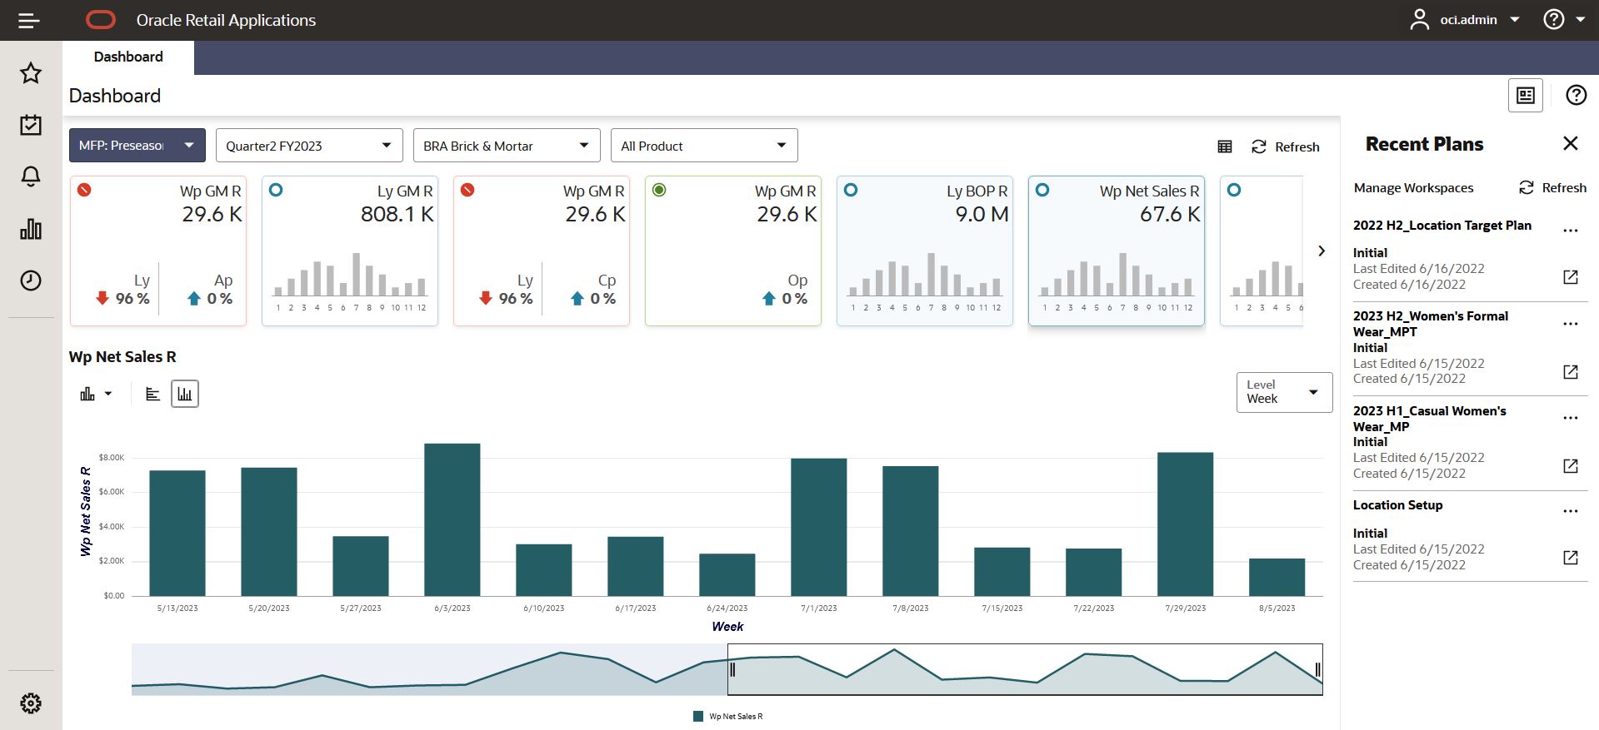Open Favorites star in sidebar
This screenshot has height=730, width=1599.
pos(31,73)
